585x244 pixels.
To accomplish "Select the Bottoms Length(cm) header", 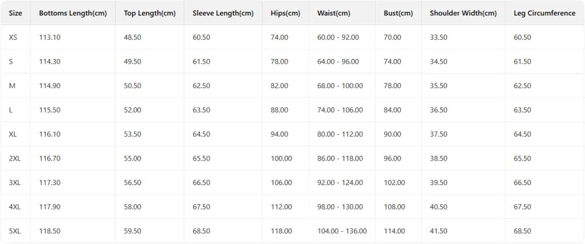I will (73, 13).
